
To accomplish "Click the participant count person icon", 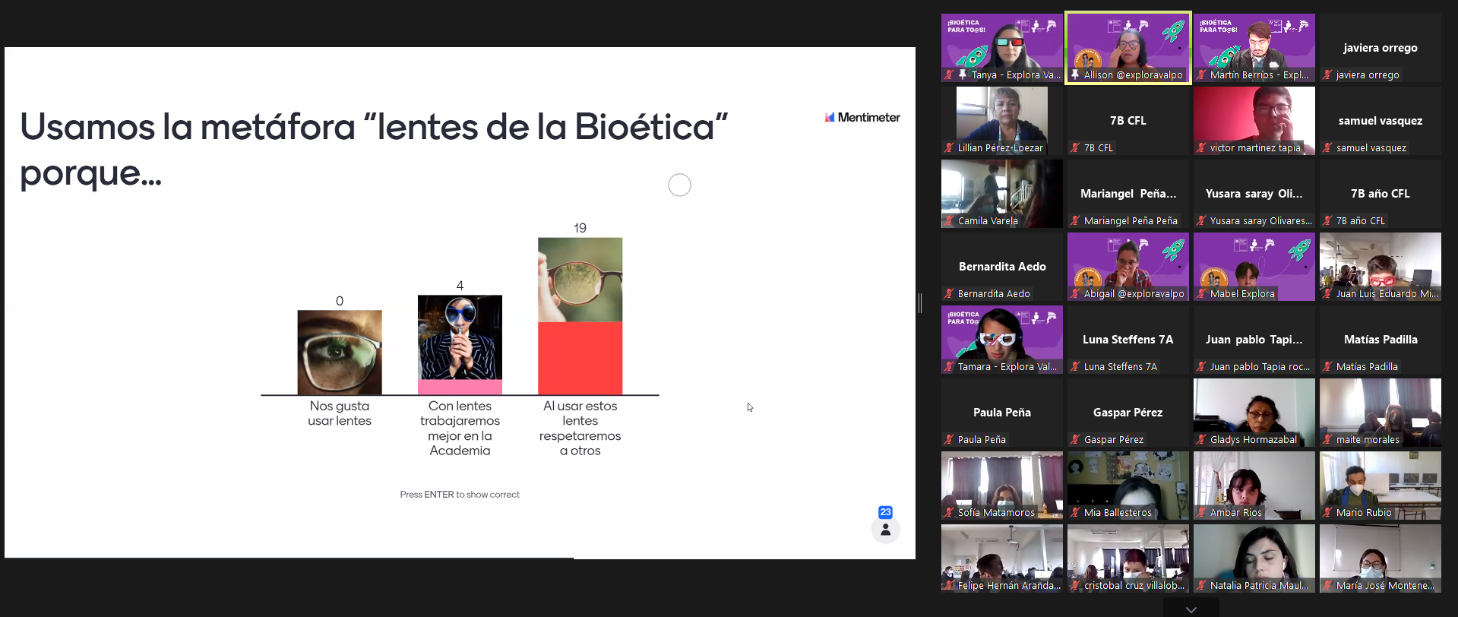I will pyautogui.click(x=885, y=530).
